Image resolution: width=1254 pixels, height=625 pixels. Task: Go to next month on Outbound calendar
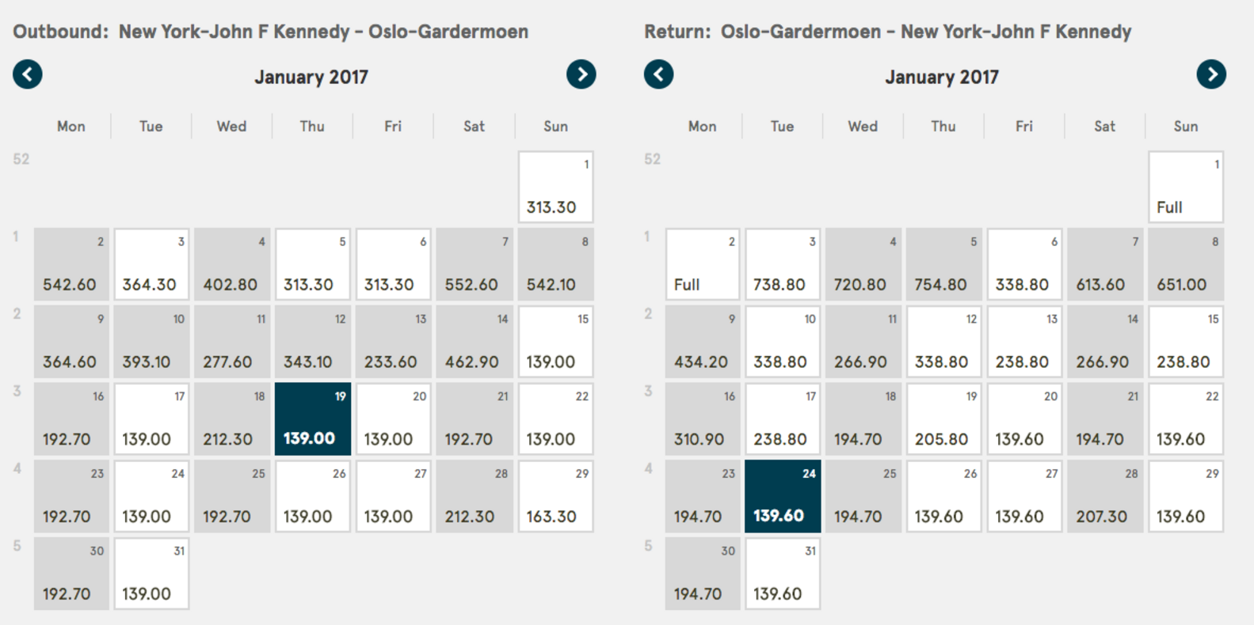click(581, 74)
